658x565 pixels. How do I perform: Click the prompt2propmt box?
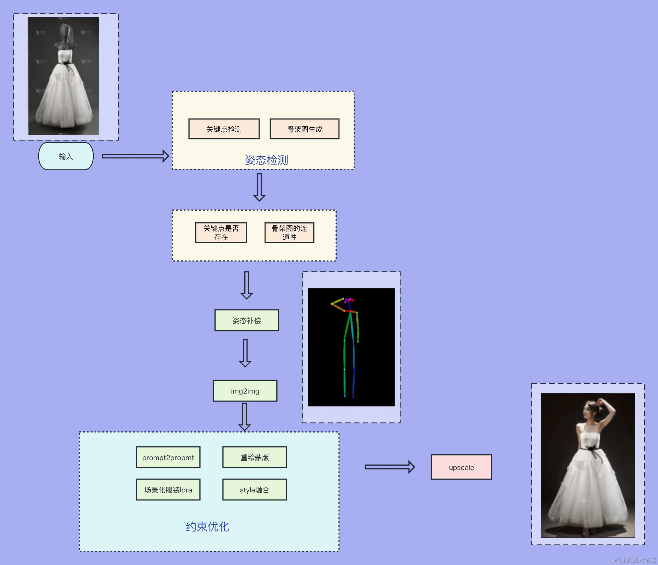[168, 457]
